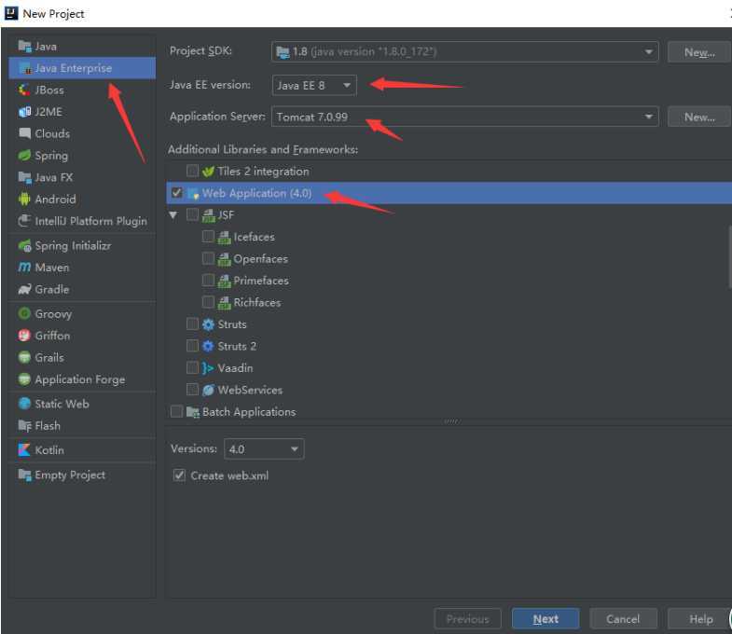
Task: Click the Struts 2 gear icon
Action: tap(208, 346)
